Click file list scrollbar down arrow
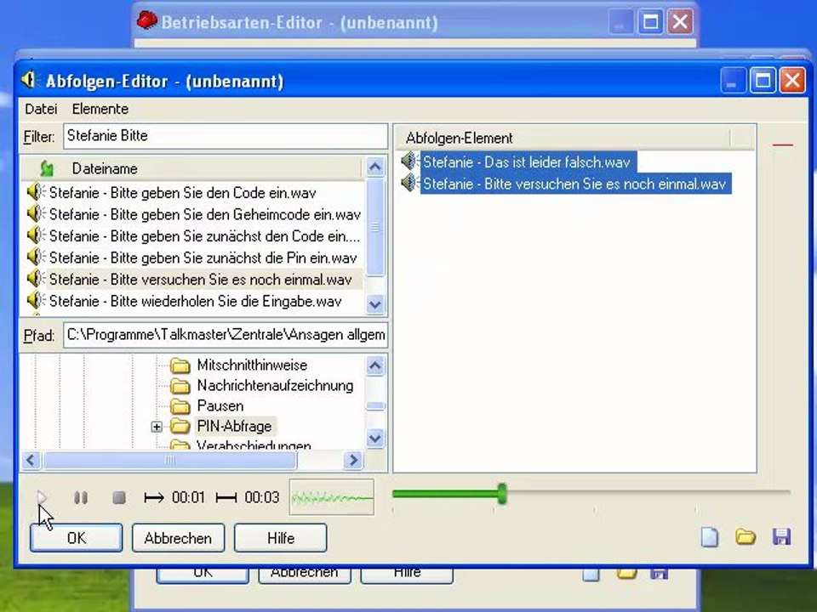This screenshot has height=612, width=817. pyautogui.click(x=375, y=303)
